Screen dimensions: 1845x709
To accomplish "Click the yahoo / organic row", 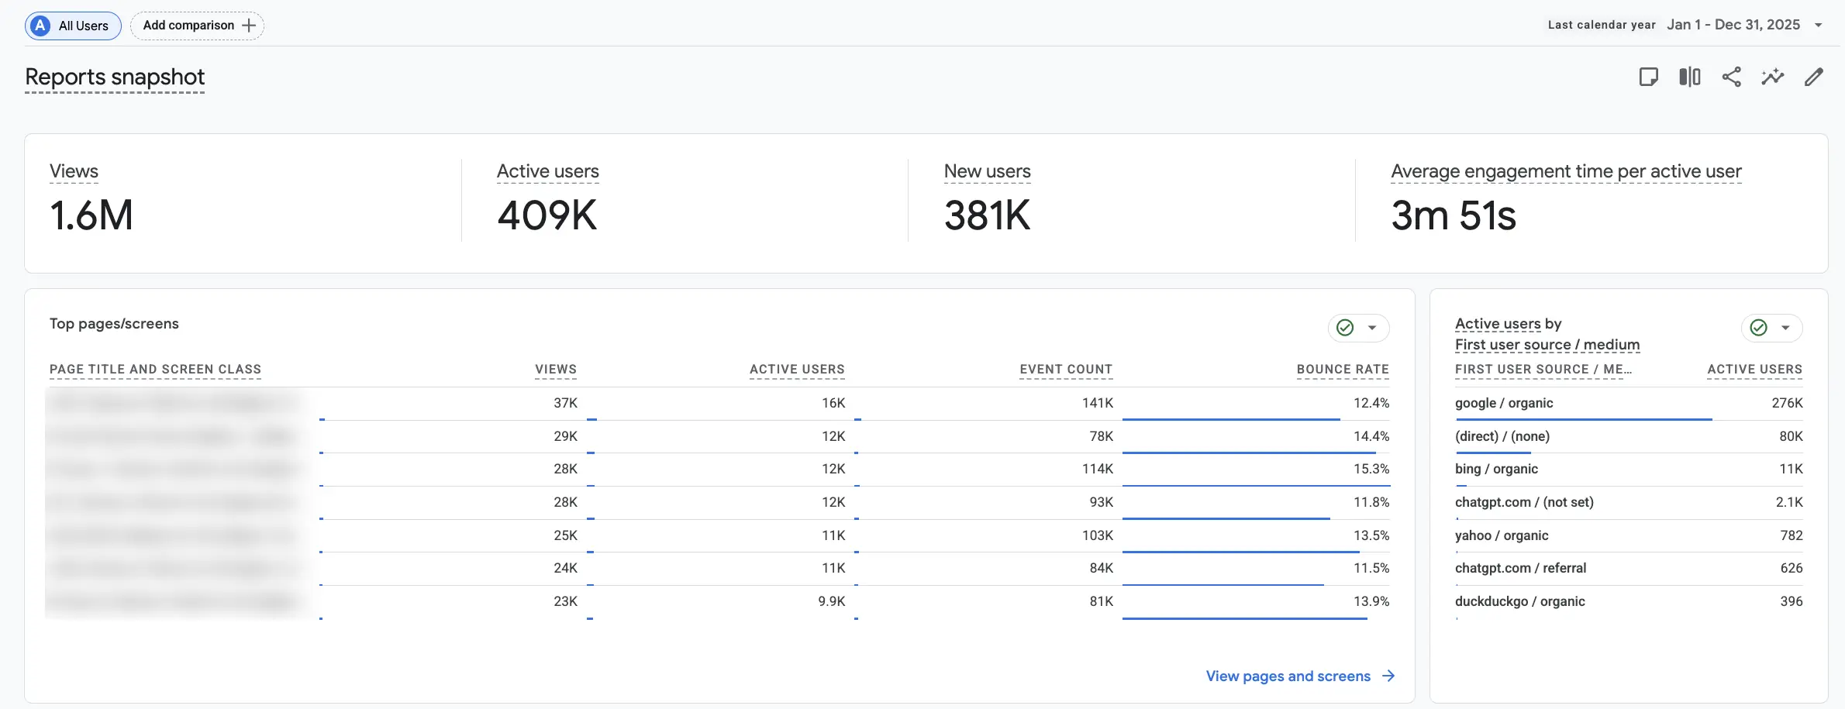I will pos(1629,535).
